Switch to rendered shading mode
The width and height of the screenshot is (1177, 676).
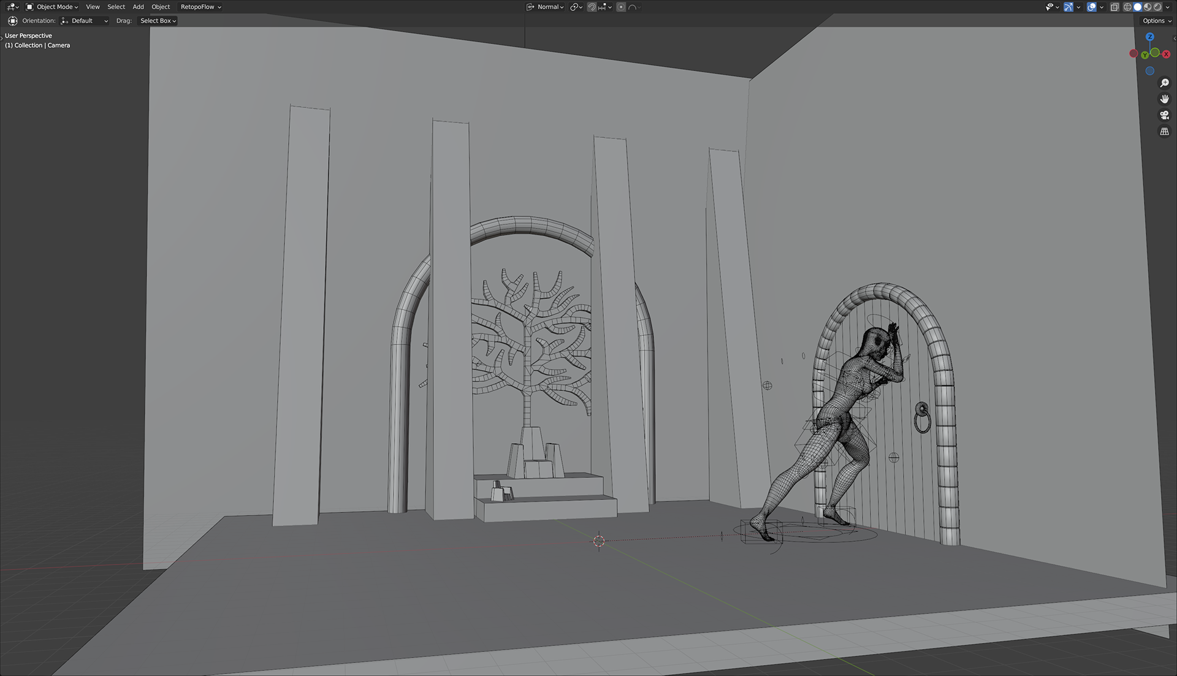pyautogui.click(x=1157, y=7)
